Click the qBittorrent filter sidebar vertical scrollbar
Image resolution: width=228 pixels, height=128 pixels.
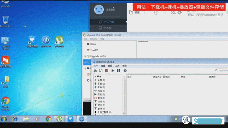click(124, 95)
